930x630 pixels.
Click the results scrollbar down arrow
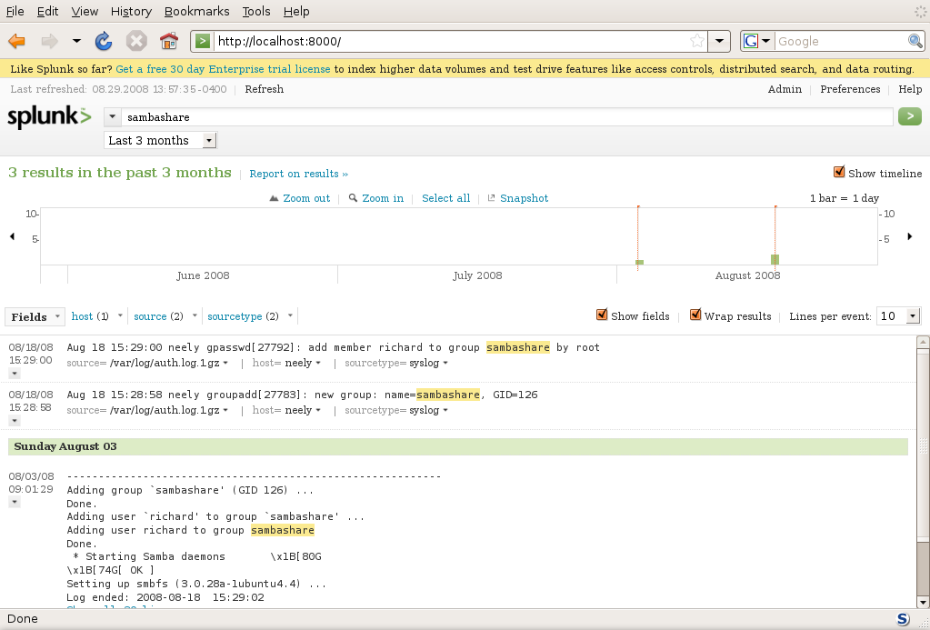[923, 603]
